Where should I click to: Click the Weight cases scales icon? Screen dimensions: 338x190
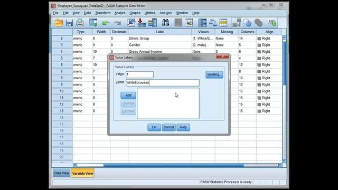(213, 23)
